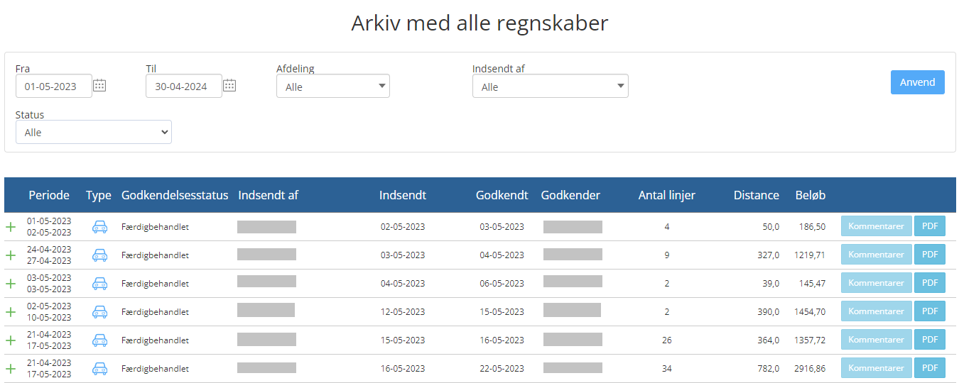Download PDF for the 1454,70 row
Image resolution: width=959 pixels, height=383 pixels.
point(930,311)
